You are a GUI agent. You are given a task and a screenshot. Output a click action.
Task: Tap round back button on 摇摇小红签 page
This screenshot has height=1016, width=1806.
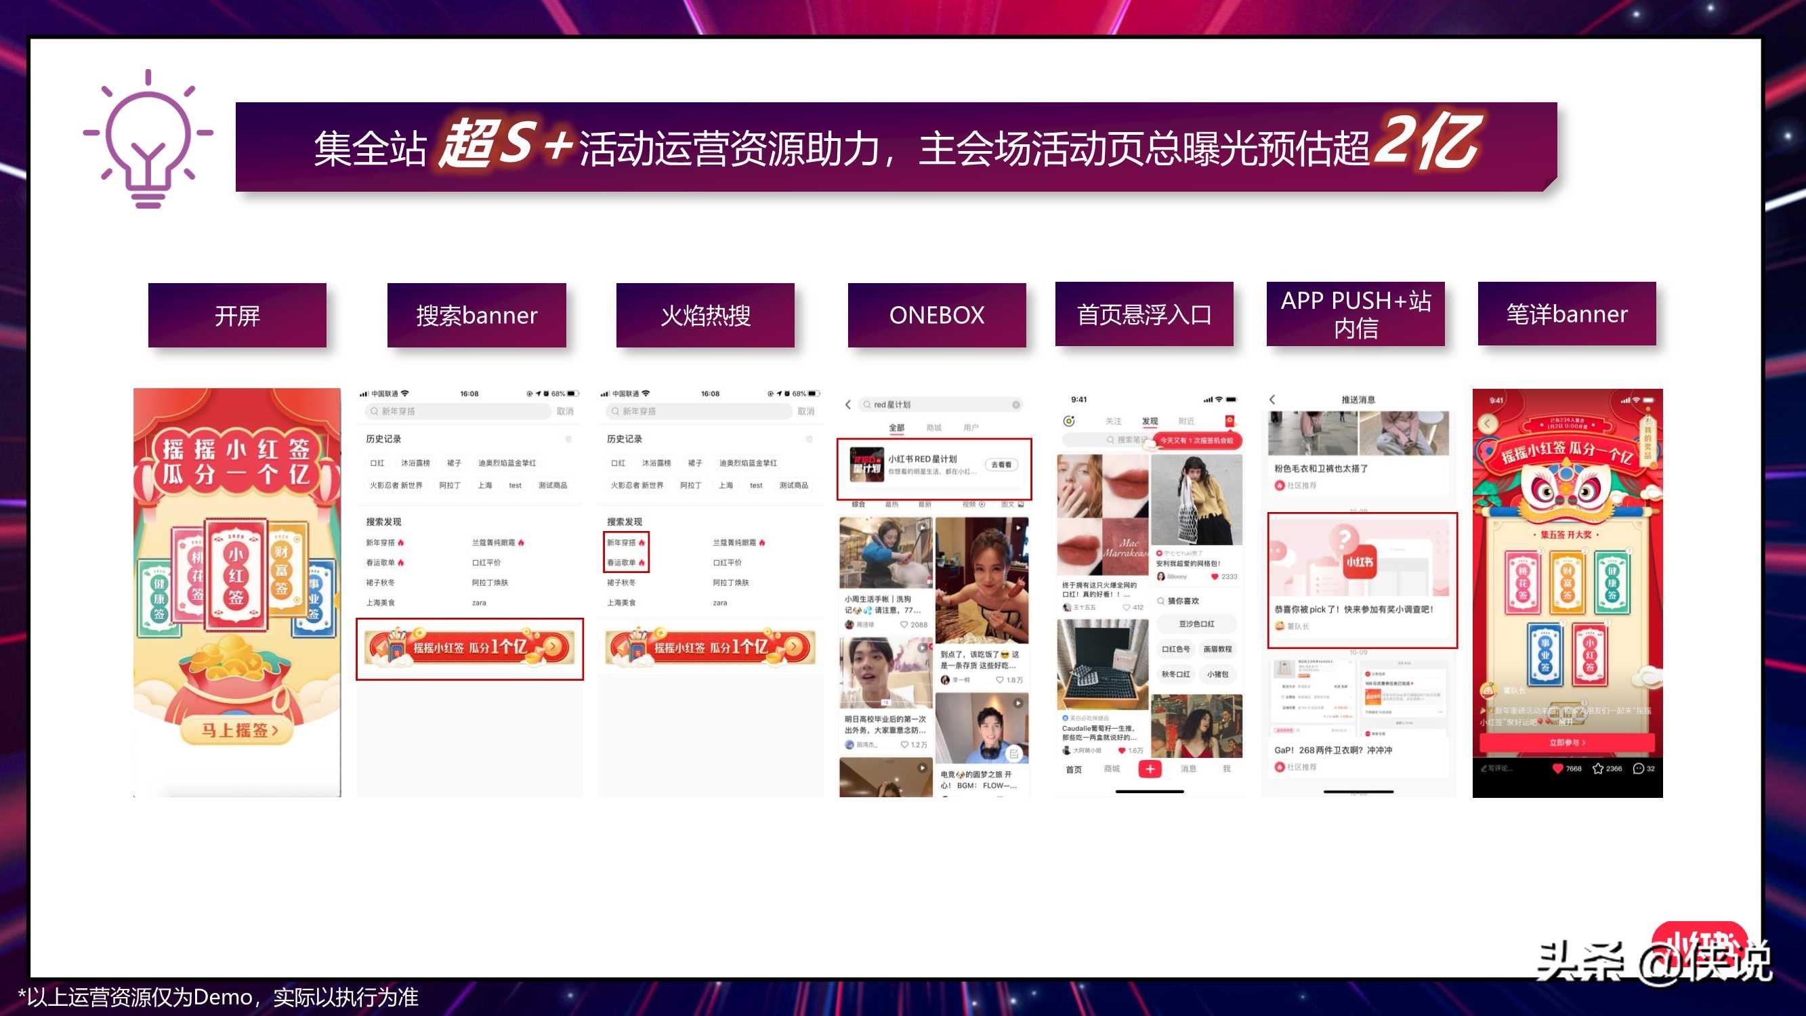point(1487,423)
